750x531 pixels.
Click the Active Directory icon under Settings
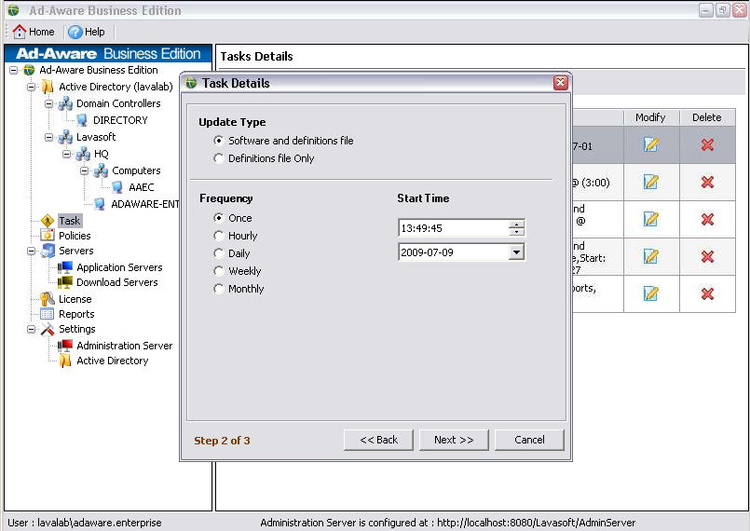[65, 361]
